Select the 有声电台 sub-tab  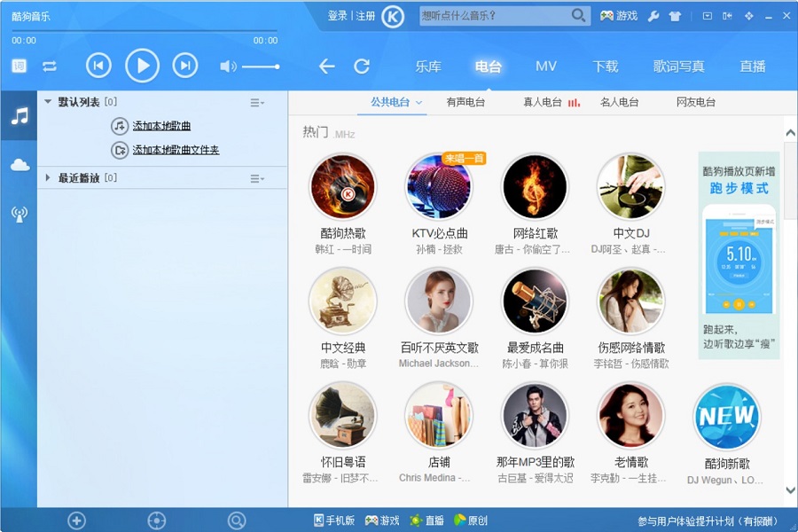click(x=465, y=102)
